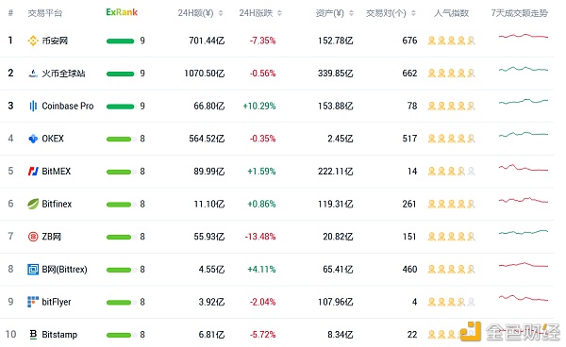Sort by 交易对(个) column arrows

(x=414, y=13)
